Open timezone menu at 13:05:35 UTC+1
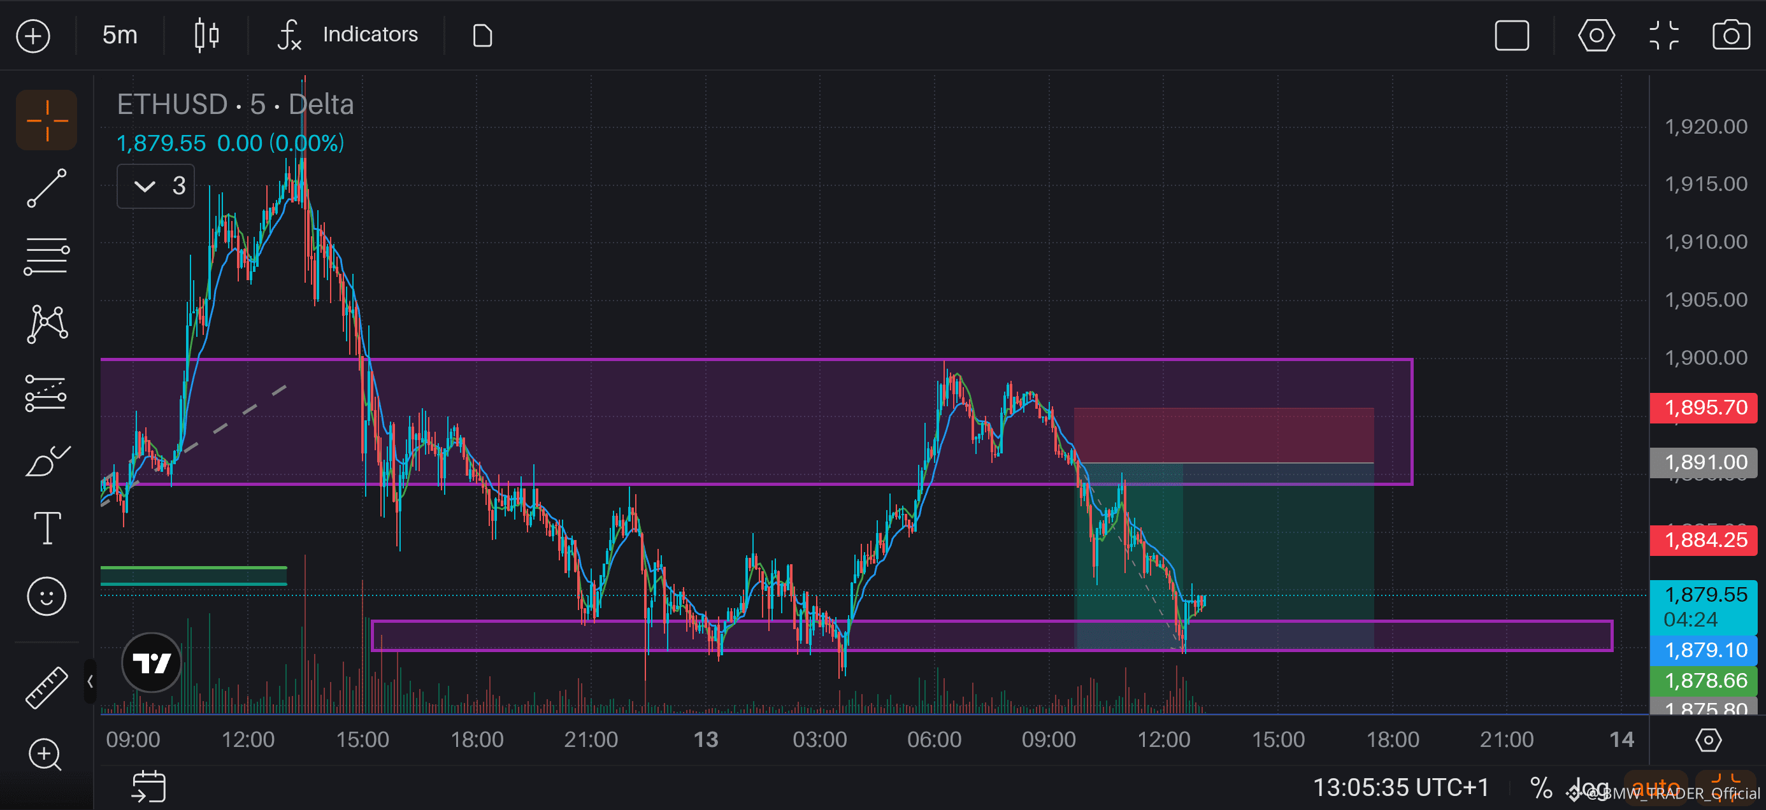1766x810 pixels. click(1400, 786)
